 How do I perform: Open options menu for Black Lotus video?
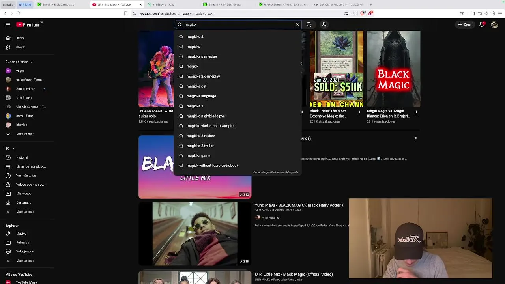[359, 112]
